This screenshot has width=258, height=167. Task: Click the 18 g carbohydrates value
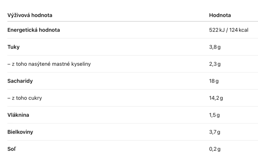[x=214, y=81]
